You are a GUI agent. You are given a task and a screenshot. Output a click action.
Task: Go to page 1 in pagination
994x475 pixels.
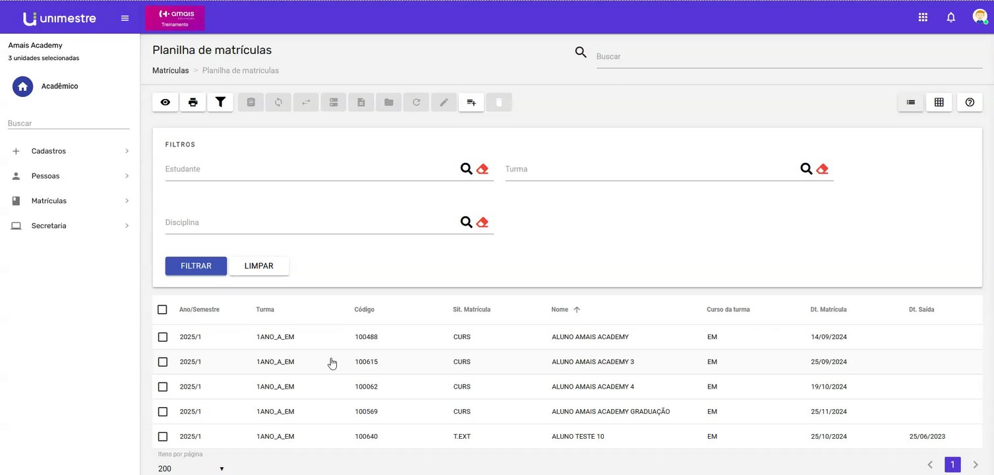(x=952, y=464)
